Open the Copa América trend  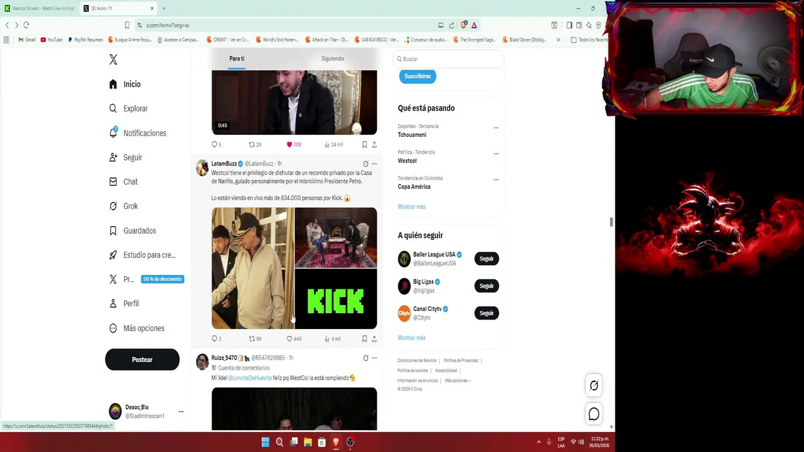(414, 186)
